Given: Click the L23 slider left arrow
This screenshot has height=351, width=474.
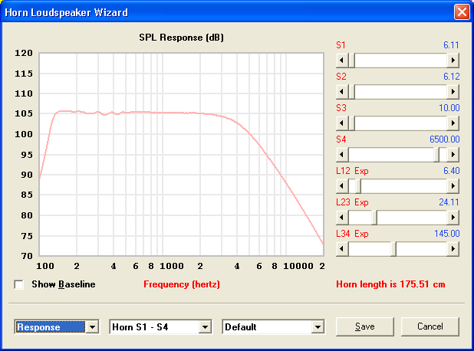Looking at the screenshot, I should (x=342, y=218).
